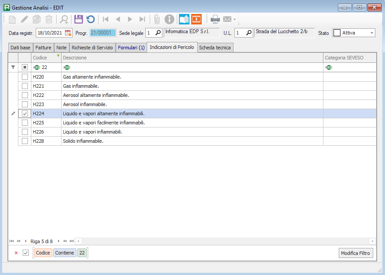
Task: Expand the Stato dropdown
Action: tap(371, 33)
